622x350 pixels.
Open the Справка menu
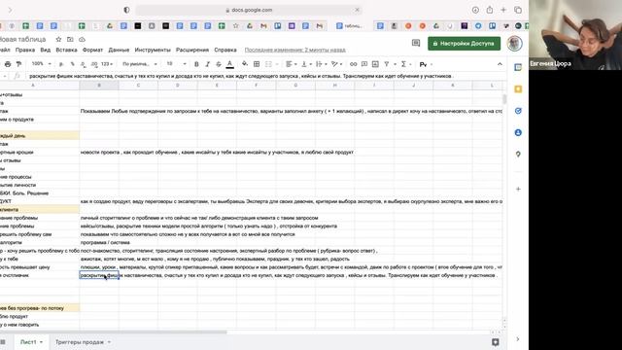click(x=225, y=50)
